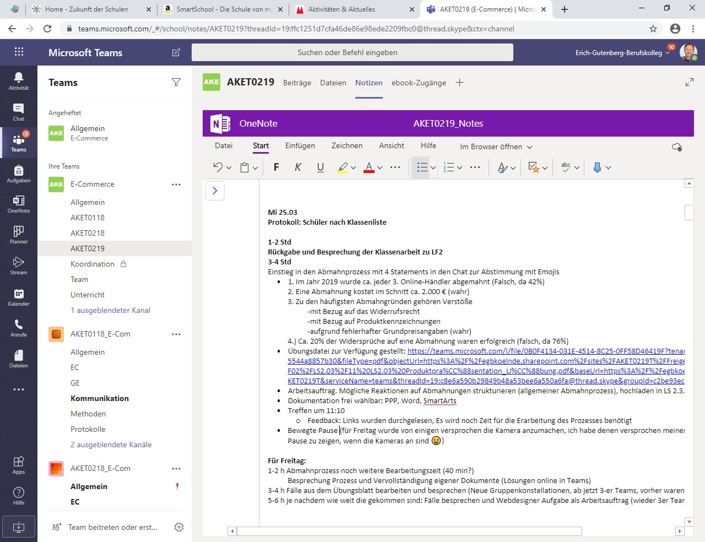Open the Teams list filter funnel

176,82
